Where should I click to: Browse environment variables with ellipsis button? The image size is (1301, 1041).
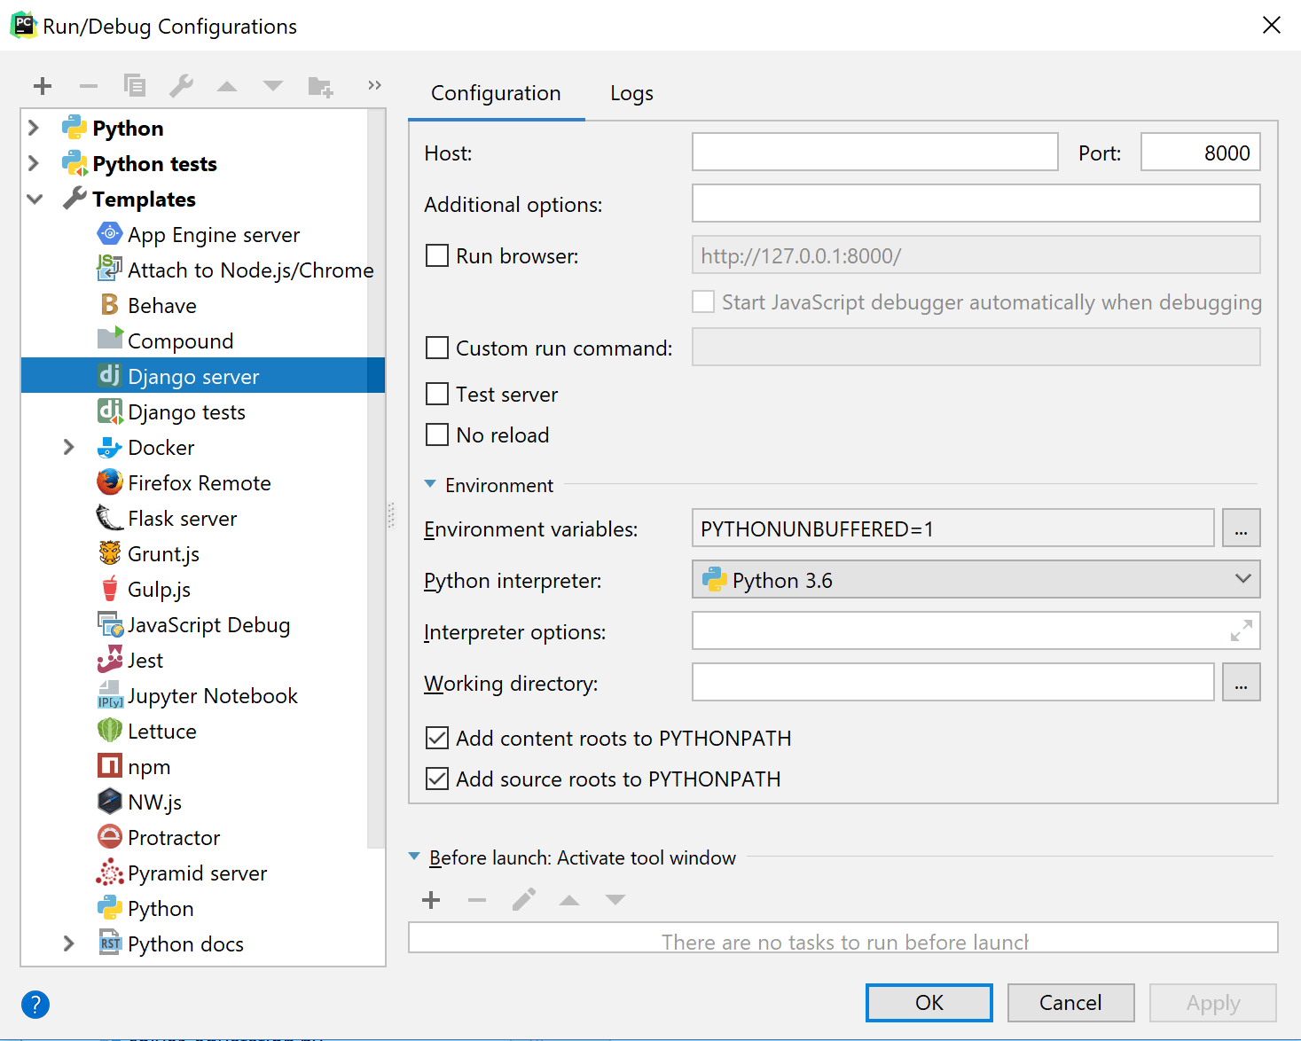tap(1241, 528)
